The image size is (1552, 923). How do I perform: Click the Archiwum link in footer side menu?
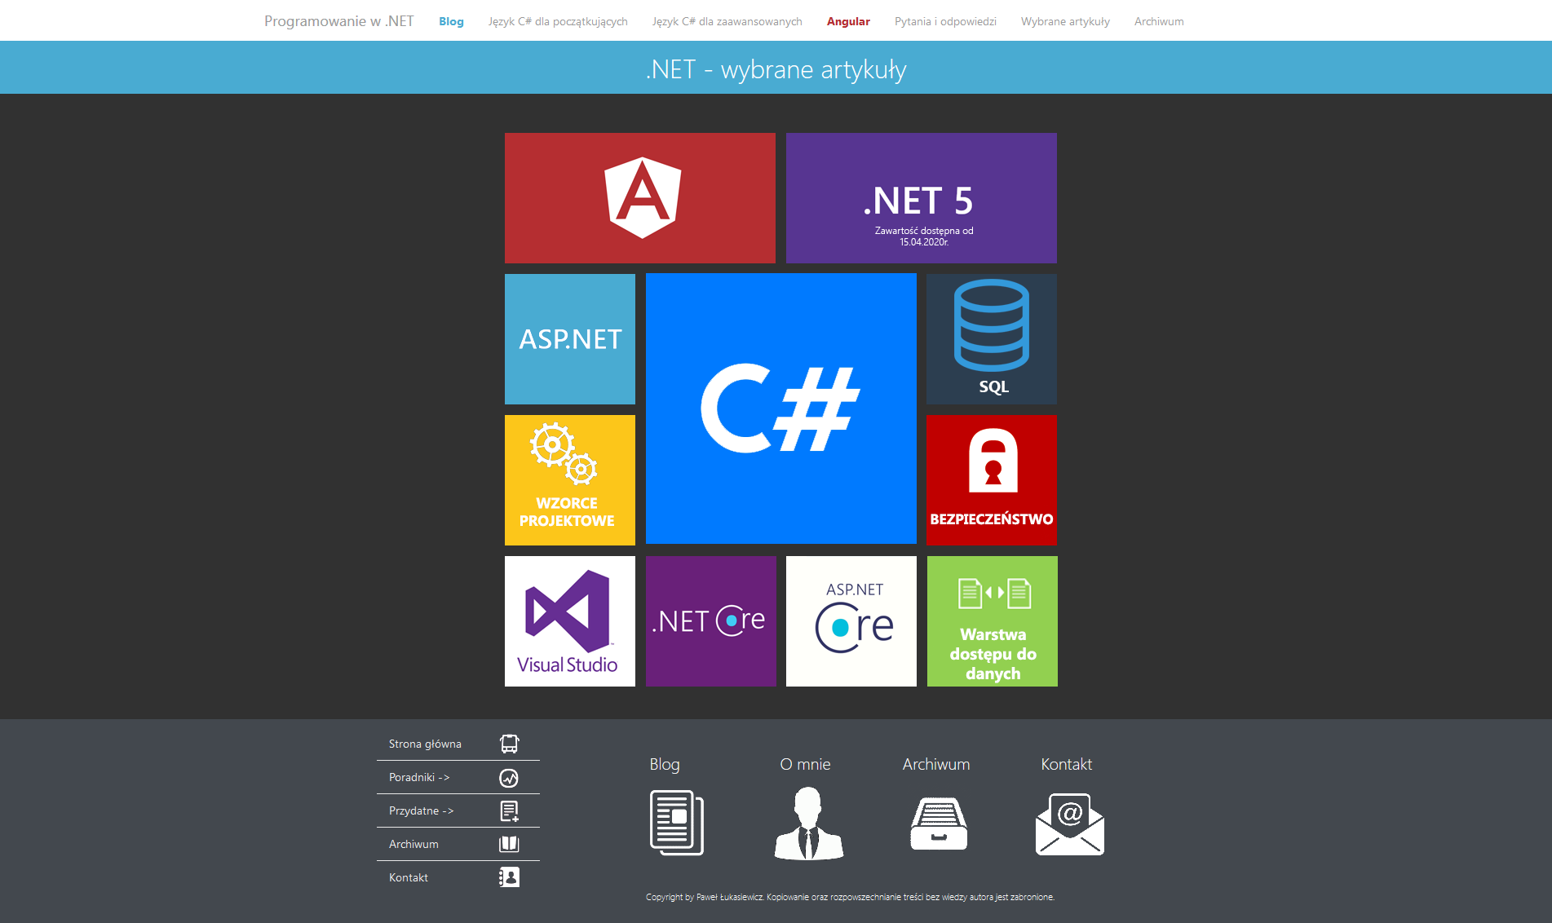click(413, 844)
